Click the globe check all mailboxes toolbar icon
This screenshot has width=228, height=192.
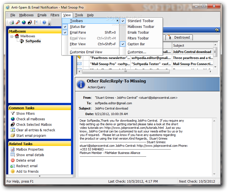pos(24,22)
